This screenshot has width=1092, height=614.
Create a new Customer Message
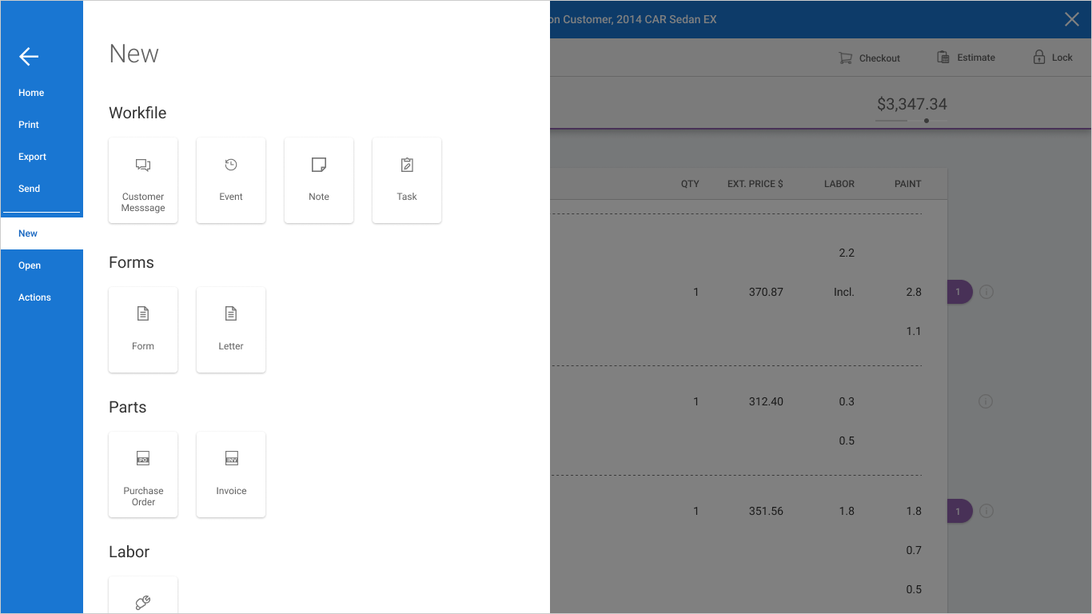click(x=143, y=180)
